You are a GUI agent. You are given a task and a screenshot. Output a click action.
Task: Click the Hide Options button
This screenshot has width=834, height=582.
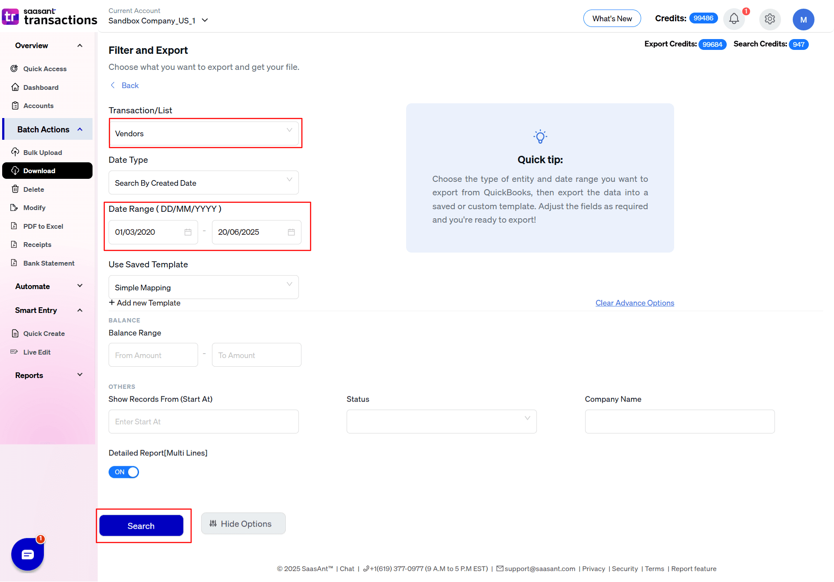click(x=243, y=523)
